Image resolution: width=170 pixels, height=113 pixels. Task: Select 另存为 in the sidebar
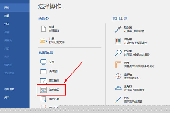[x=8, y=40]
